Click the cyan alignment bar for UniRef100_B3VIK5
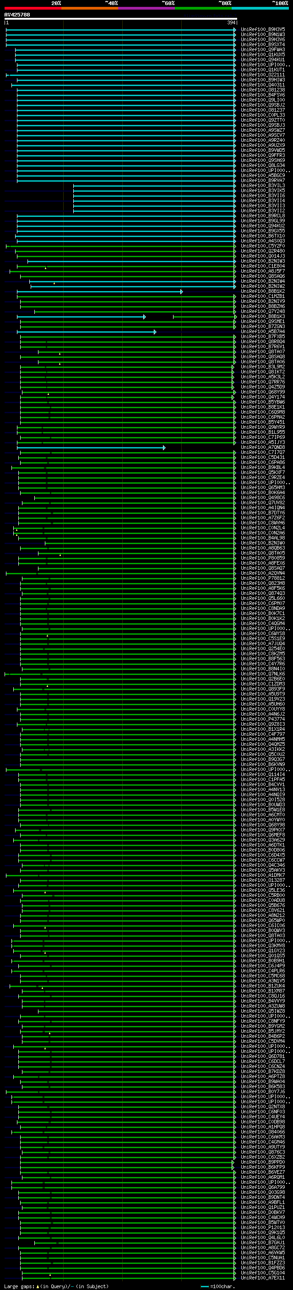 tap(154, 190)
